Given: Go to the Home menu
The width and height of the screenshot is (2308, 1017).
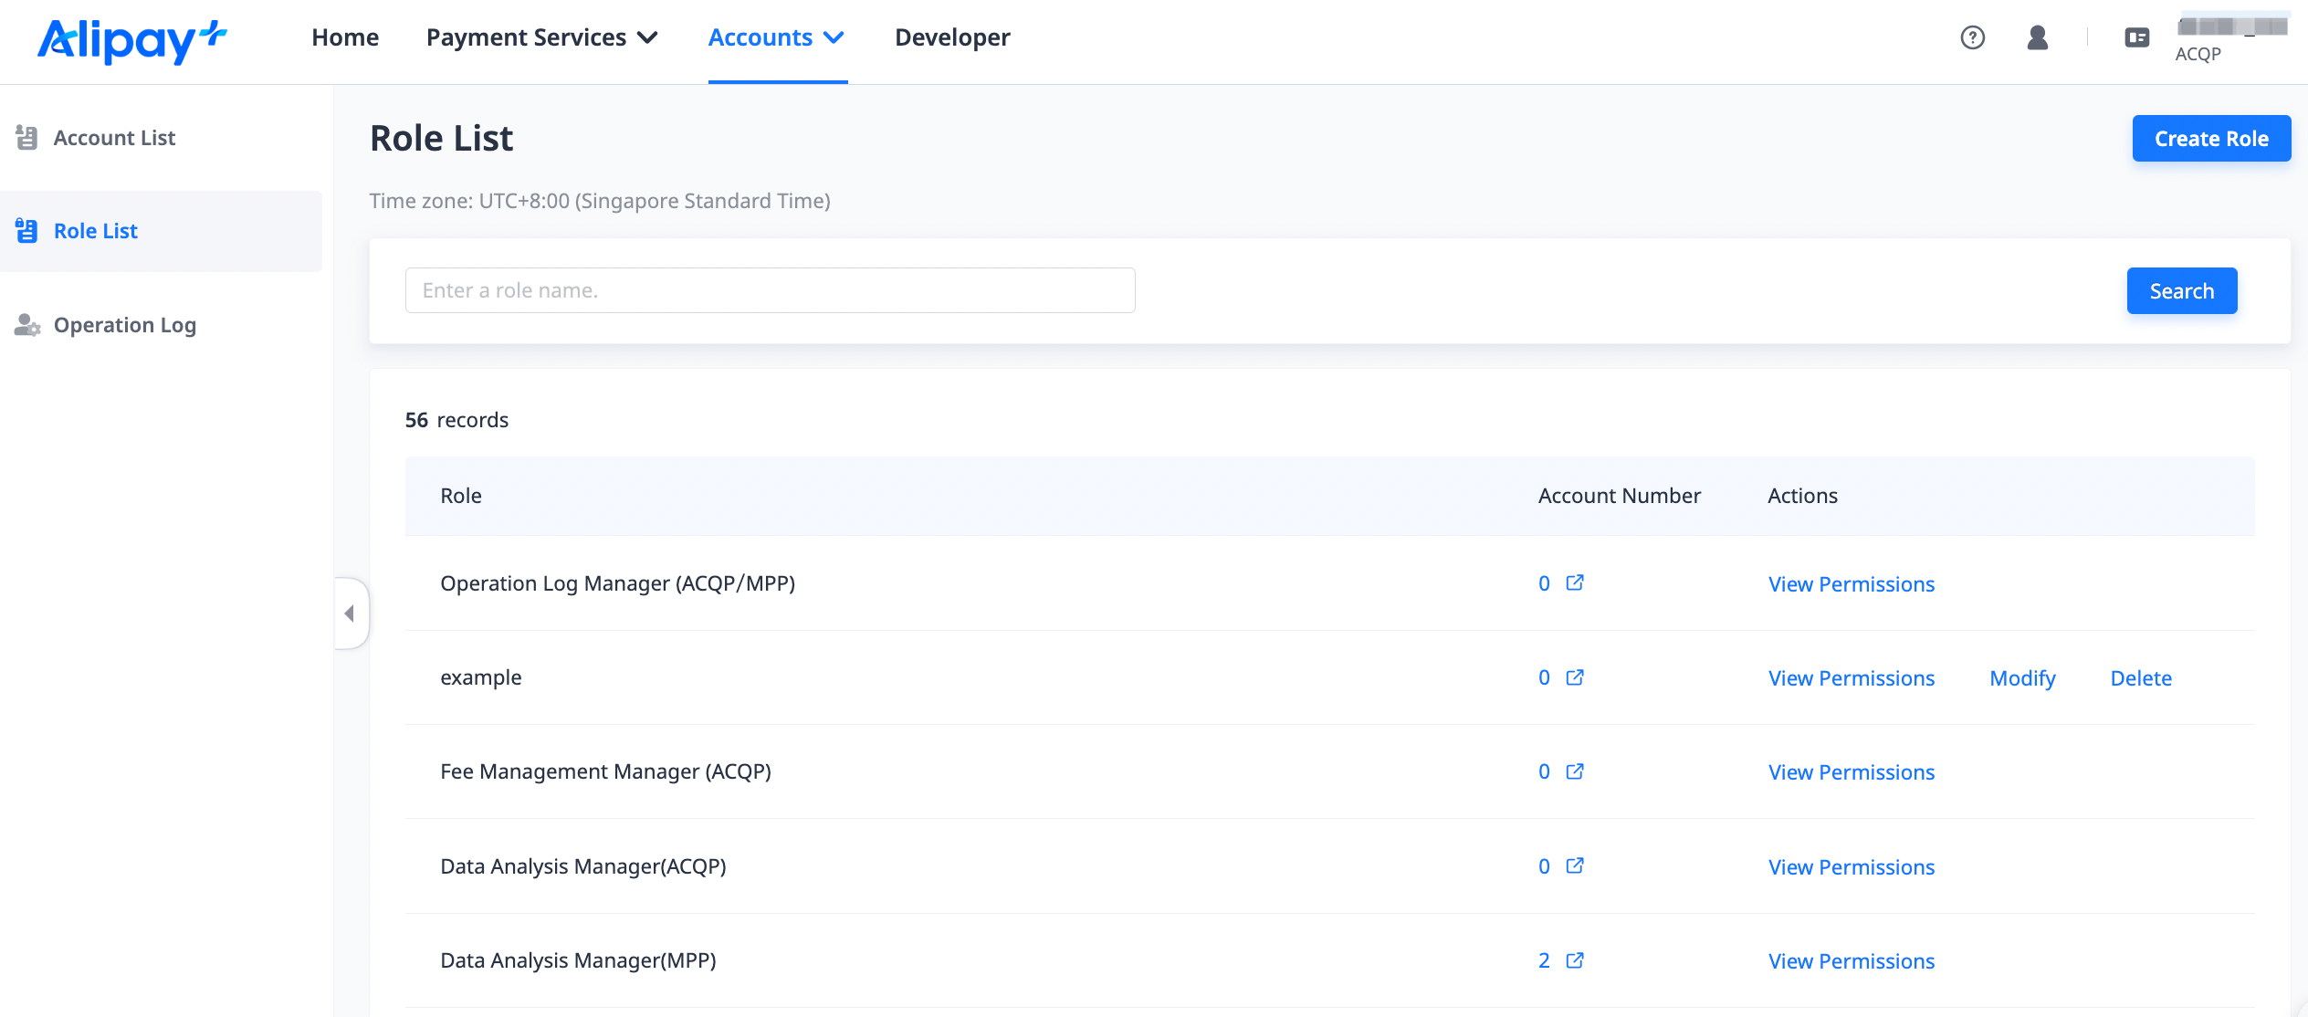Looking at the screenshot, I should point(345,37).
